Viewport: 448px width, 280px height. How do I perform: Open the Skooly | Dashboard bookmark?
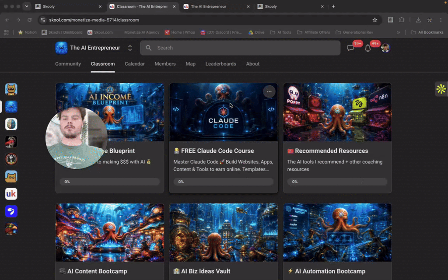coord(62,32)
